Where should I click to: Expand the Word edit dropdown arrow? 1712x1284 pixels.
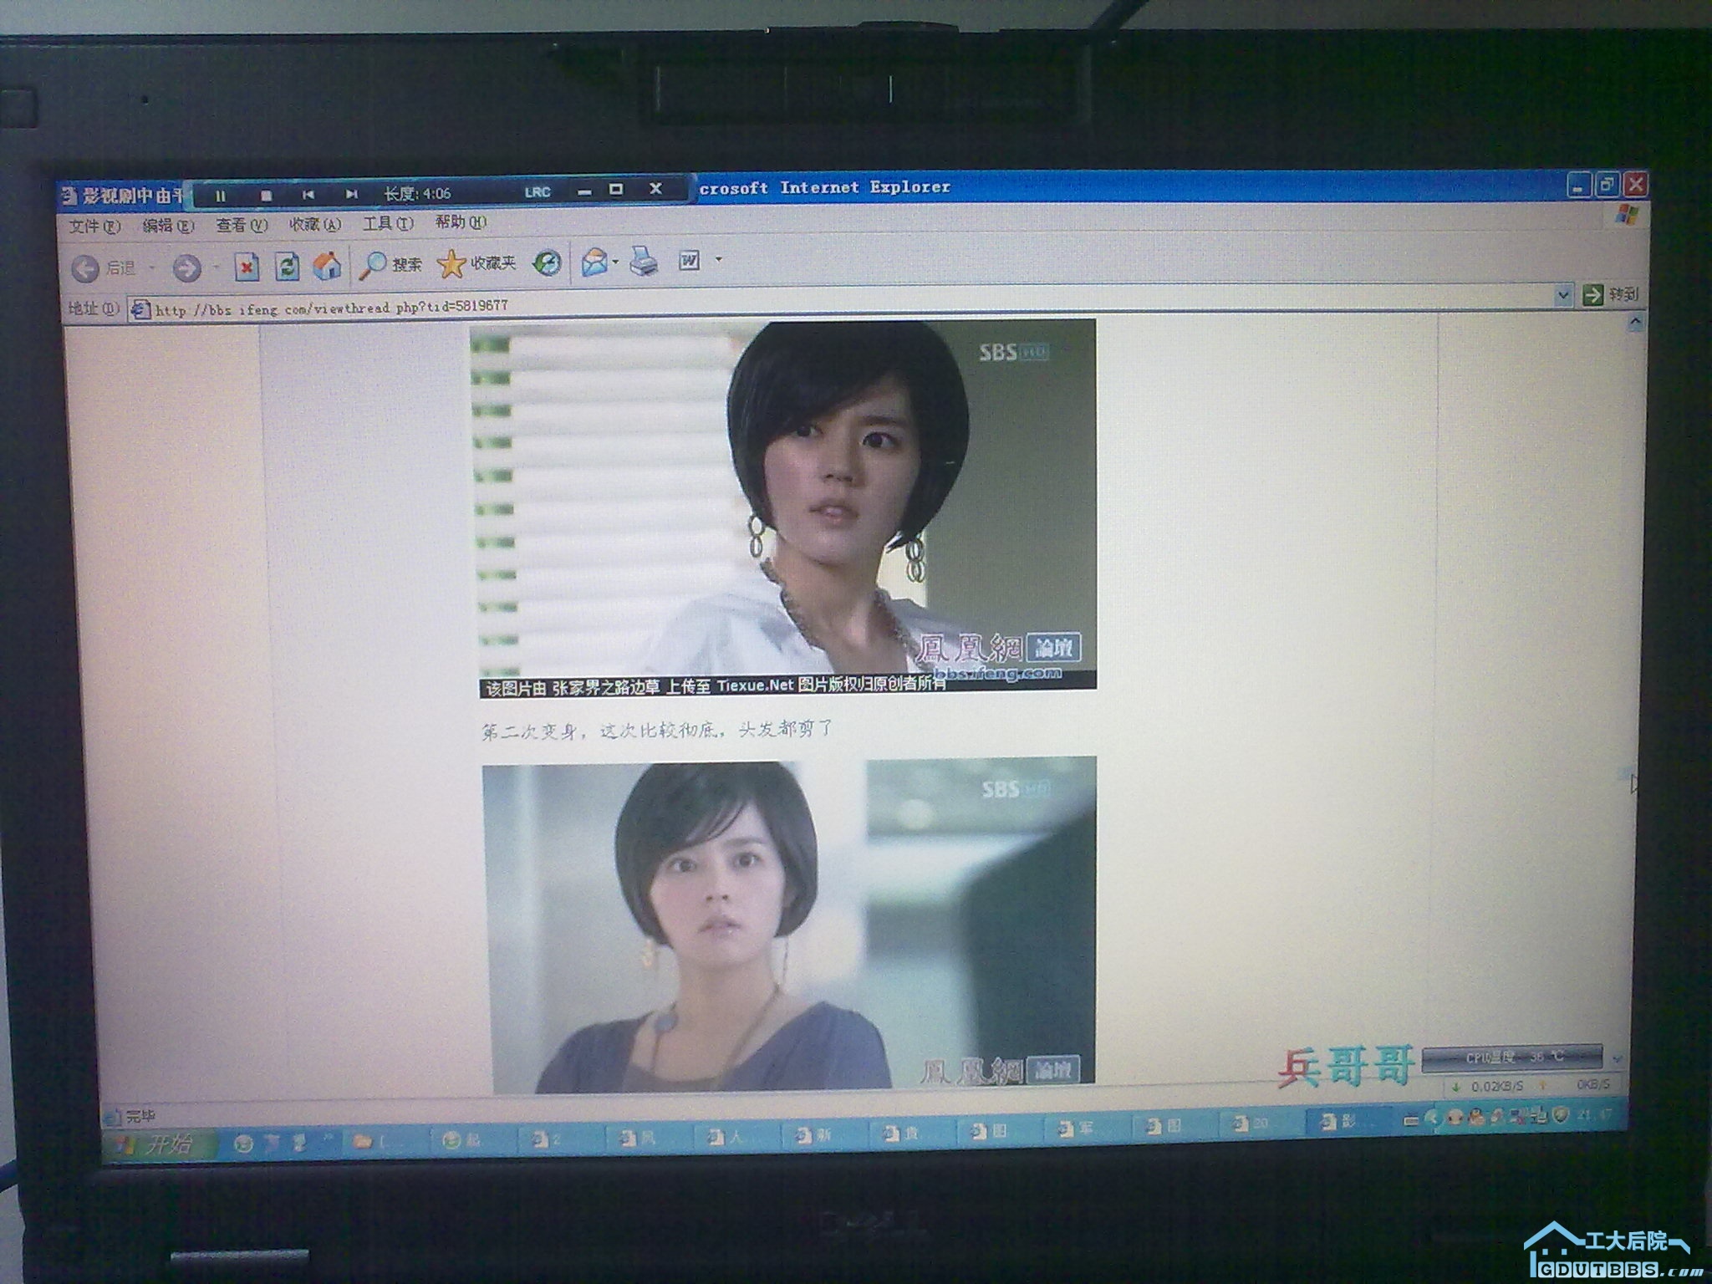tap(718, 260)
